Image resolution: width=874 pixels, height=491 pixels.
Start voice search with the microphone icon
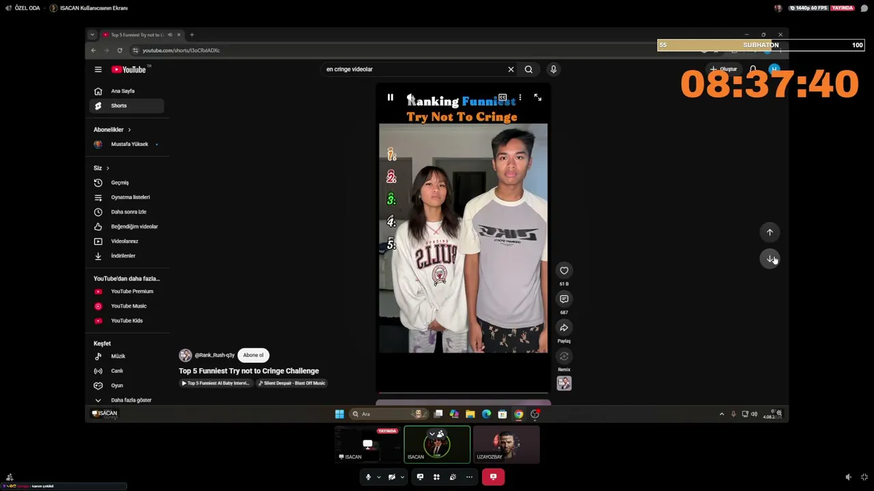(x=553, y=70)
